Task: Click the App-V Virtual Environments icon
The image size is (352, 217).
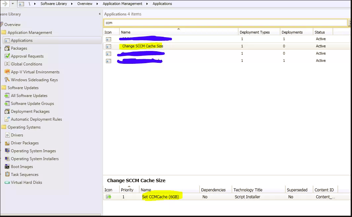Action: pos(7,72)
